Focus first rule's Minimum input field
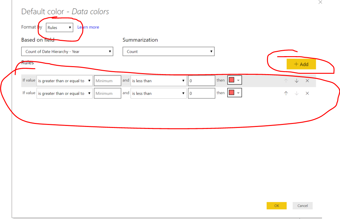 click(x=108, y=81)
